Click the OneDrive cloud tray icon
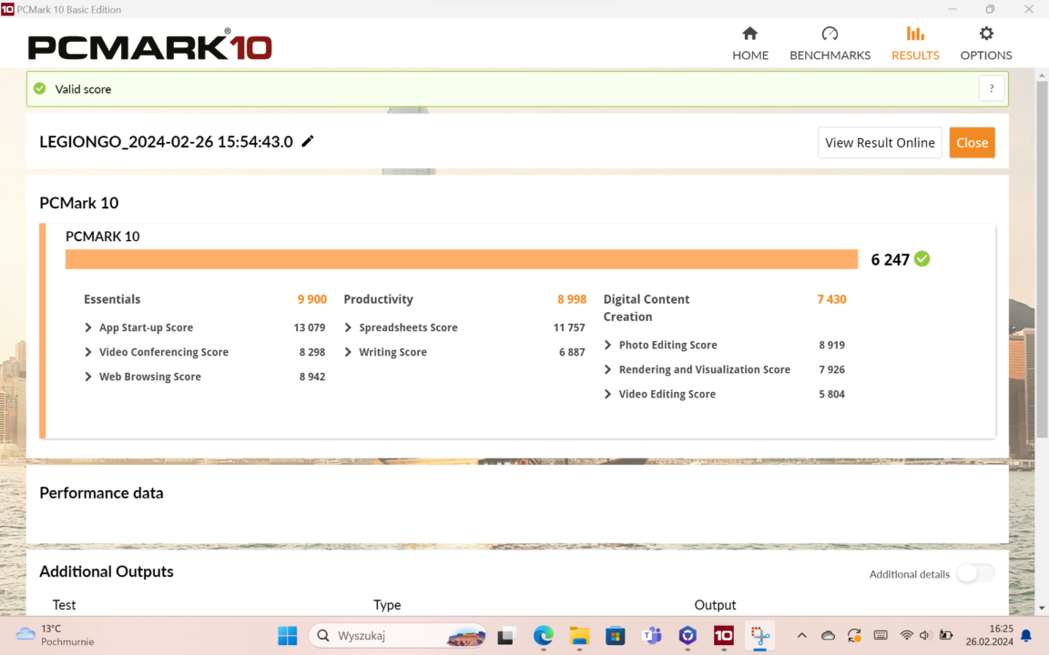The width and height of the screenshot is (1049, 655). point(829,636)
